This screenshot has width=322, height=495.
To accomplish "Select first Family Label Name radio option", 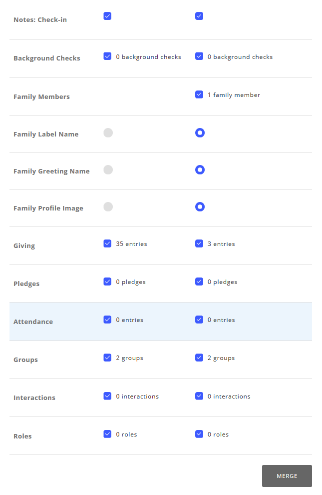I will pos(108,132).
